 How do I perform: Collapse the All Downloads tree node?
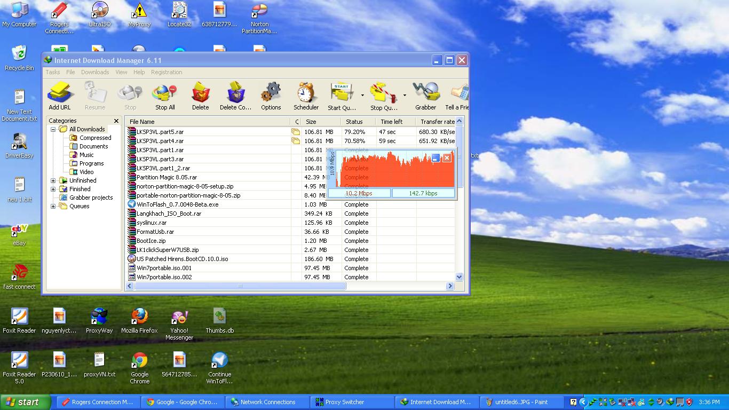pyautogui.click(x=53, y=129)
